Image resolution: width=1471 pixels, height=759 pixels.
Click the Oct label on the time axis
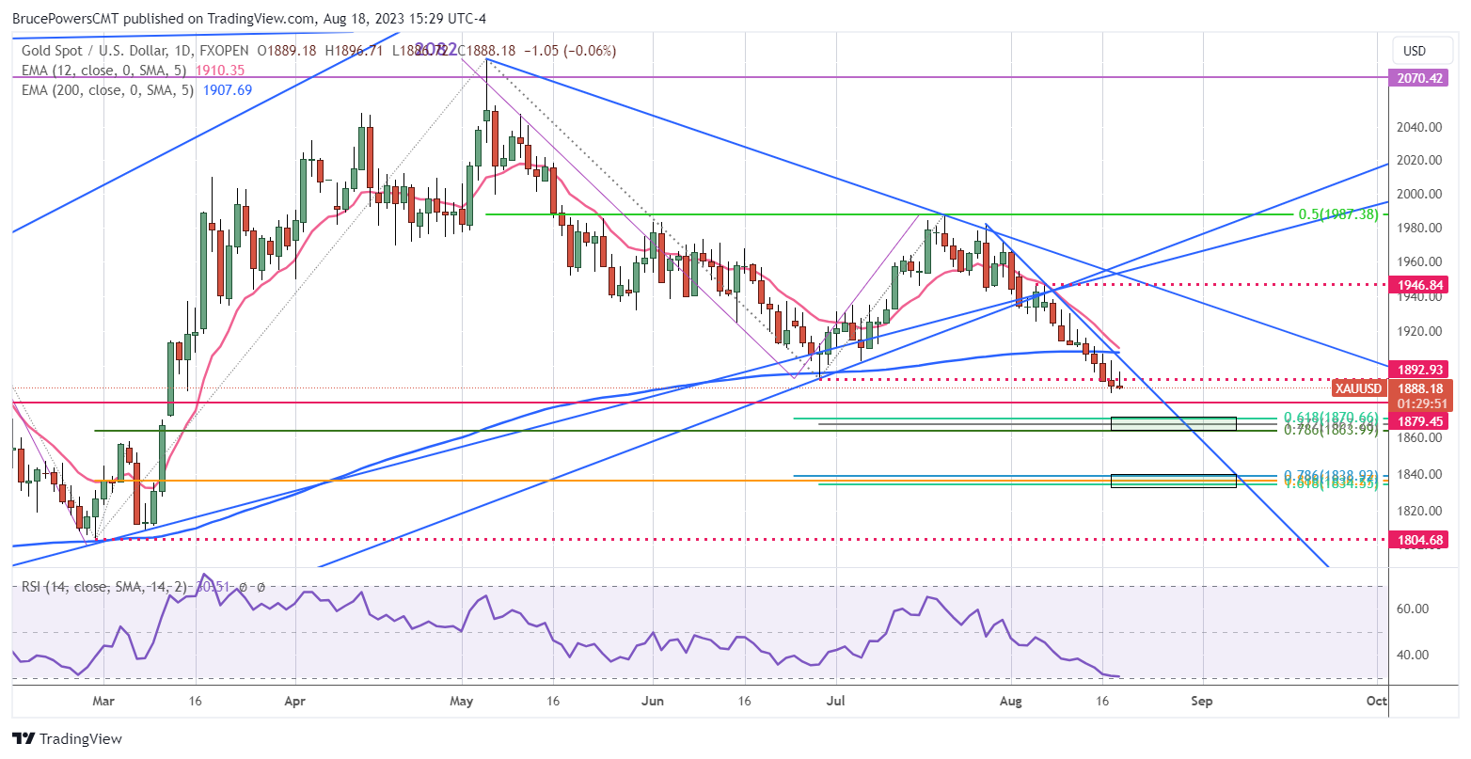[1376, 701]
